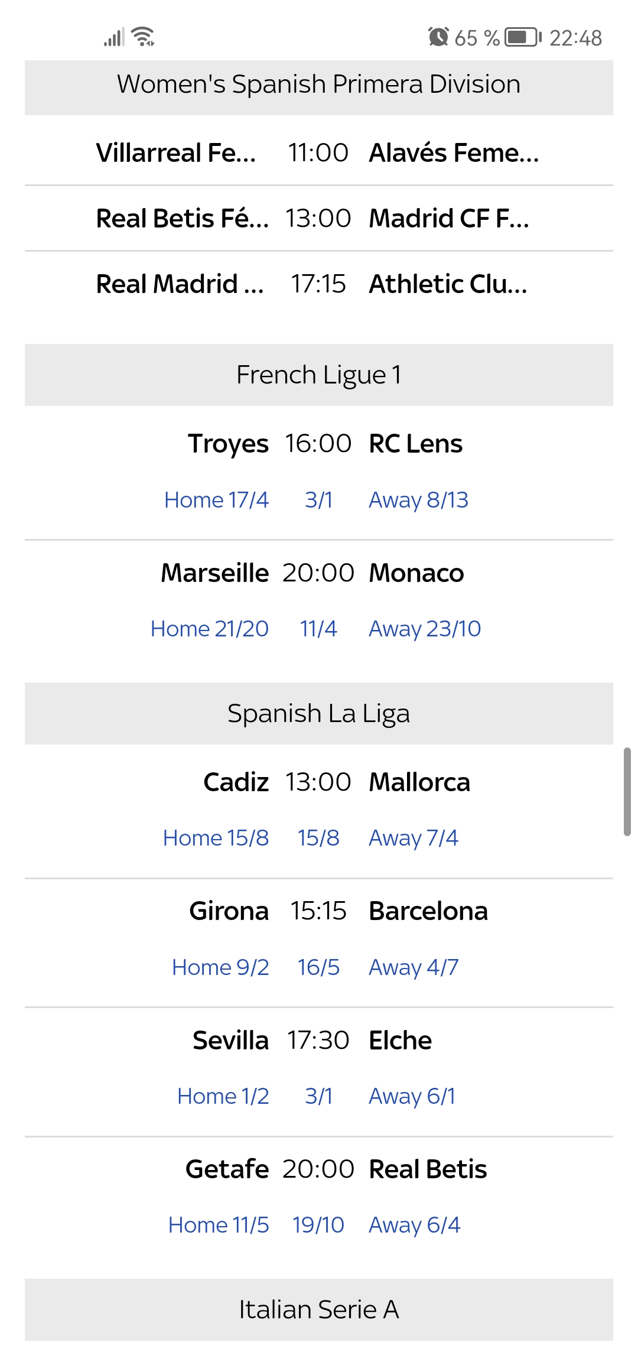Image resolution: width=638 pixels, height=1365 pixels.
Task: Tap Getafe vs Real Betis draw 19/10
Action: 318,1225
